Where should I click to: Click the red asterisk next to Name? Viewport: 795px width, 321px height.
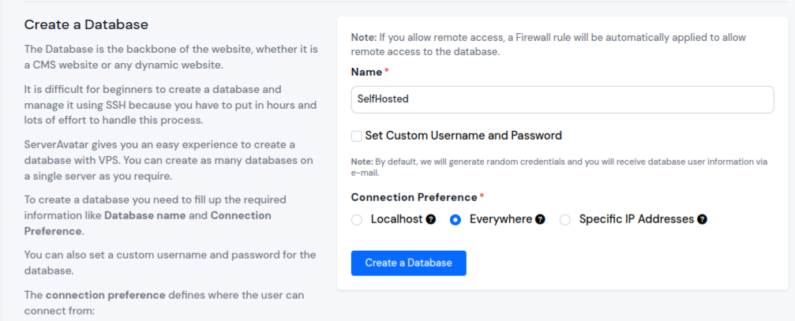click(x=387, y=72)
